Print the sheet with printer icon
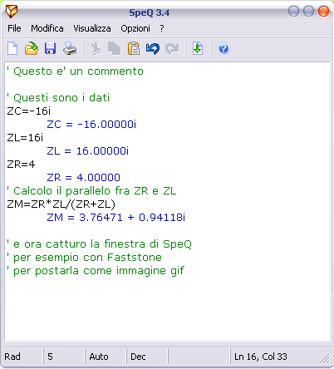 (x=70, y=48)
